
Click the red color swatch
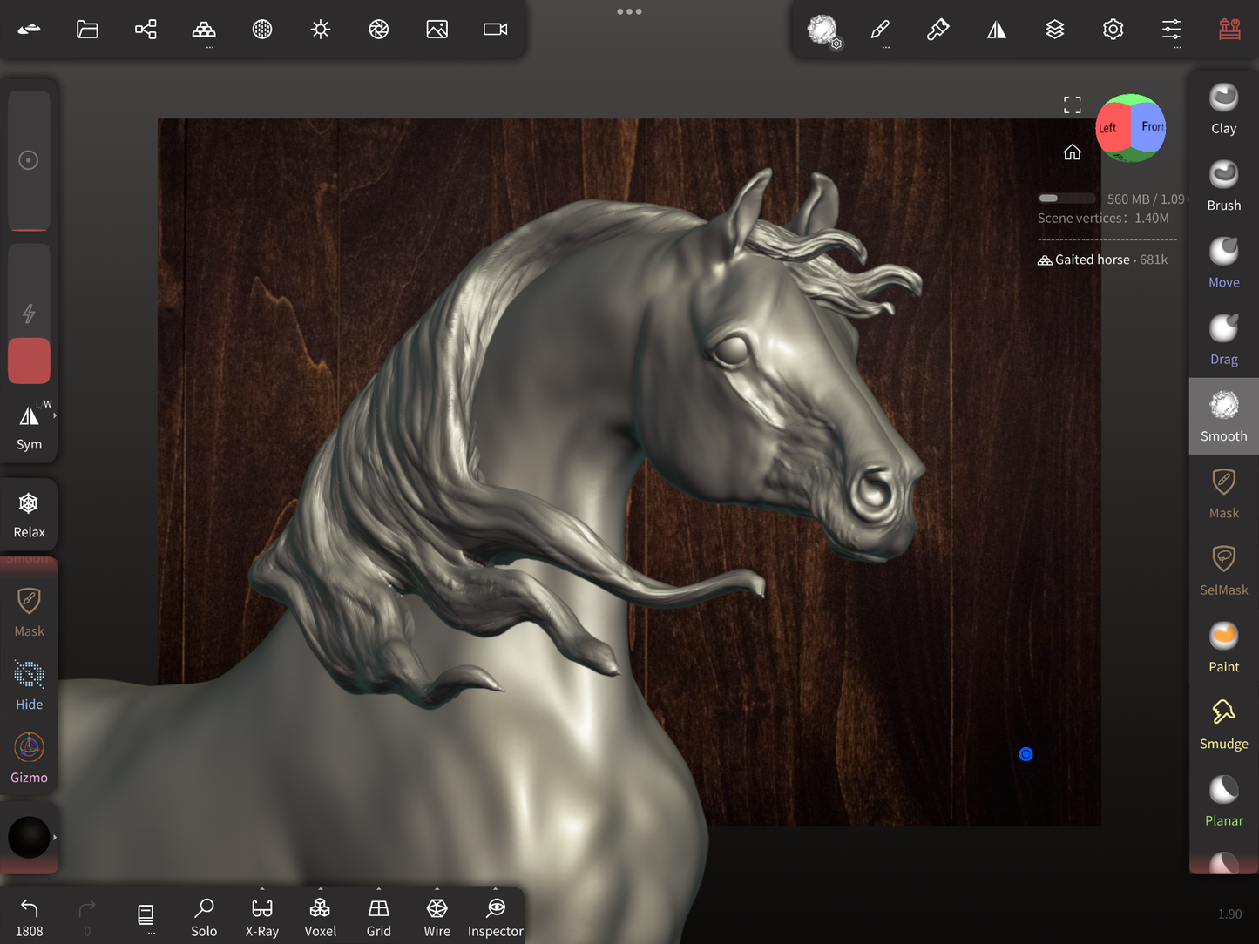[x=29, y=361]
